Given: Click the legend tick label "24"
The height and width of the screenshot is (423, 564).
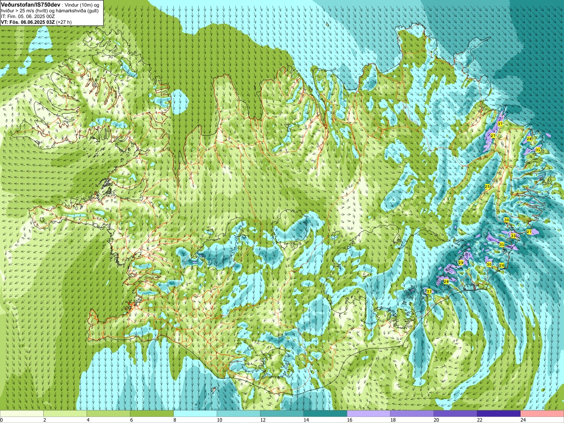Looking at the screenshot, I should coord(523,420).
